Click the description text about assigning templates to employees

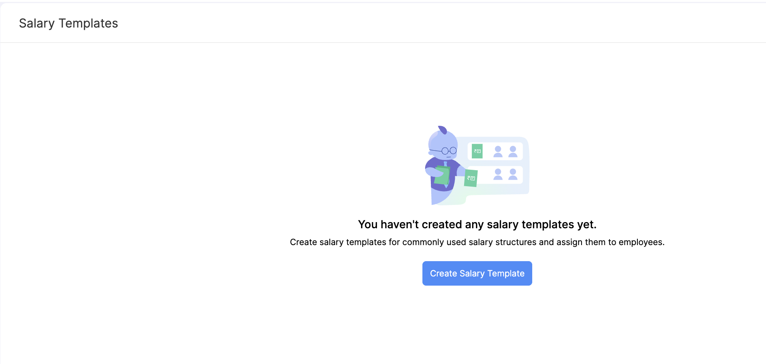[x=477, y=242]
